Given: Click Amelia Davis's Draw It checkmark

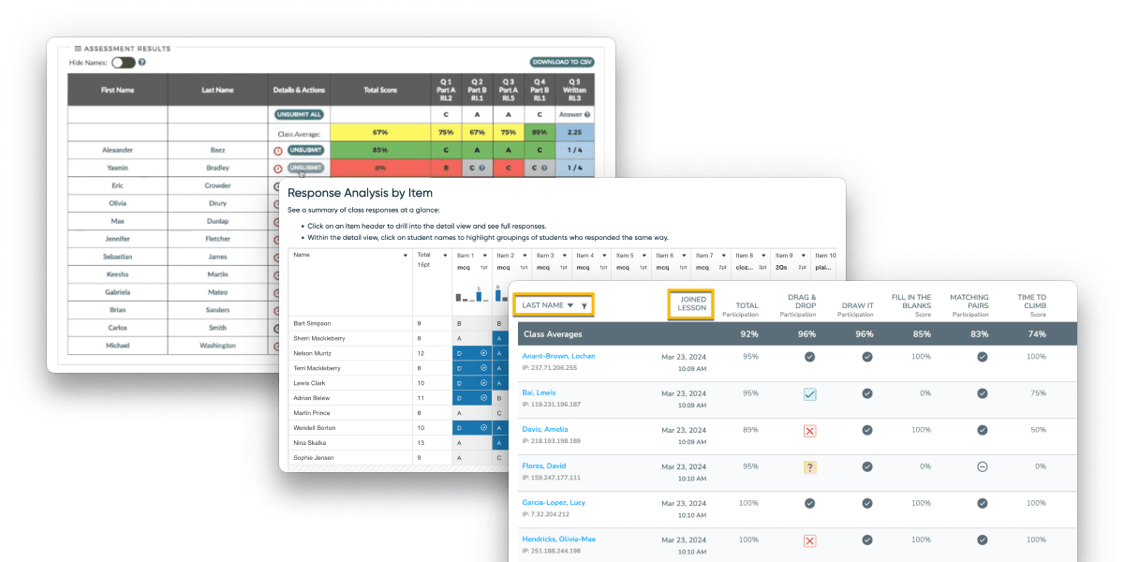Looking at the screenshot, I should pyautogui.click(x=867, y=430).
